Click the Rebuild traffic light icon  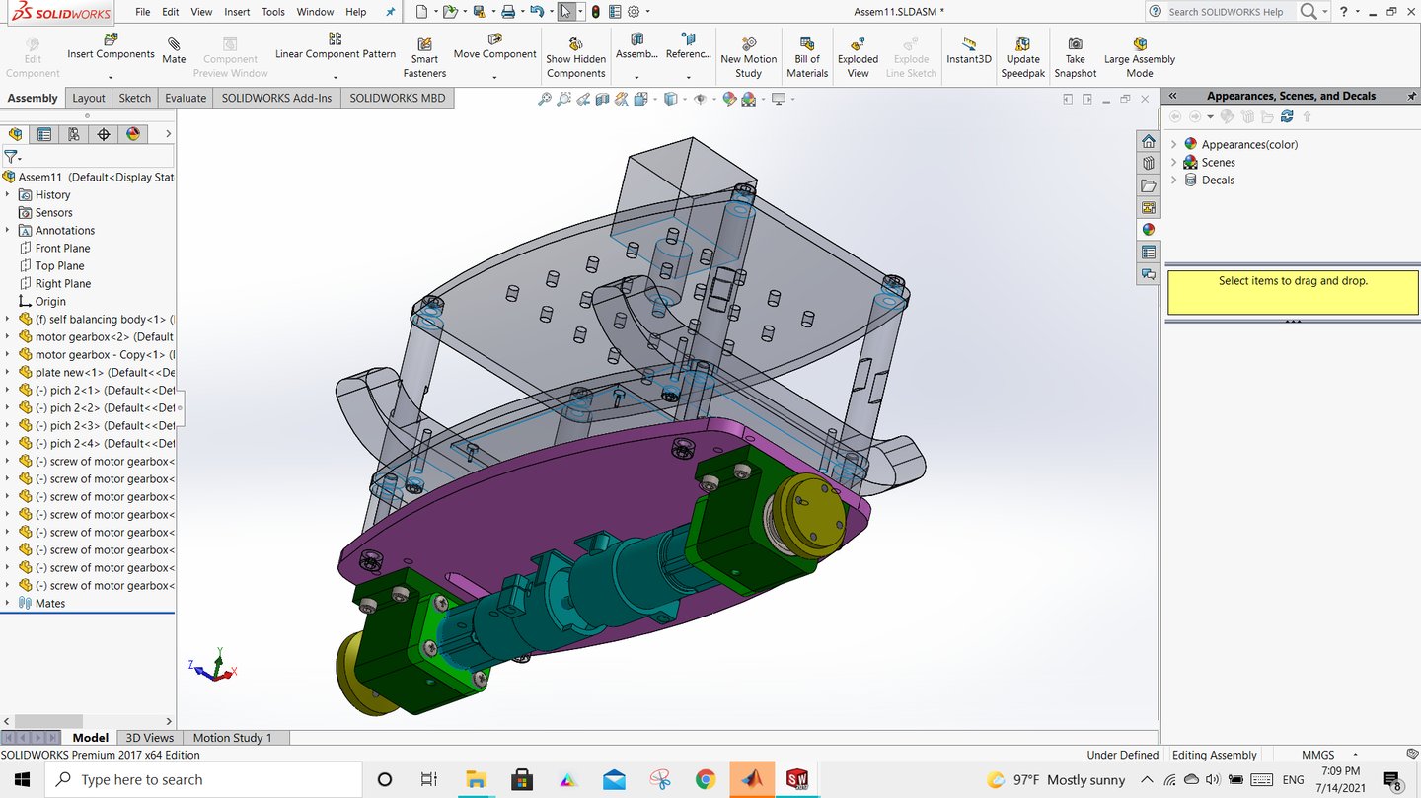(595, 12)
